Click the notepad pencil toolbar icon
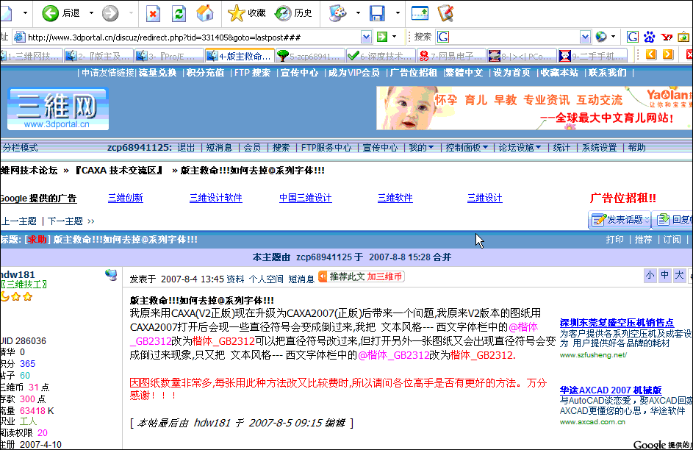 (x=446, y=13)
